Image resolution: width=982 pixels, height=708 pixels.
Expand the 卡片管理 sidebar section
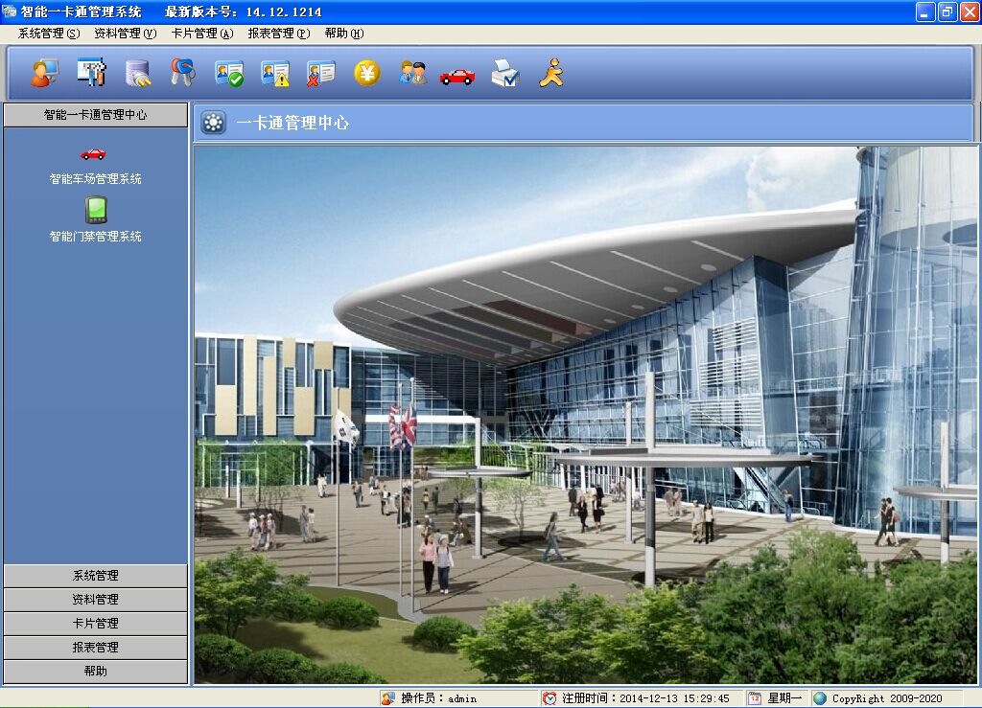pyautogui.click(x=95, y=624)
